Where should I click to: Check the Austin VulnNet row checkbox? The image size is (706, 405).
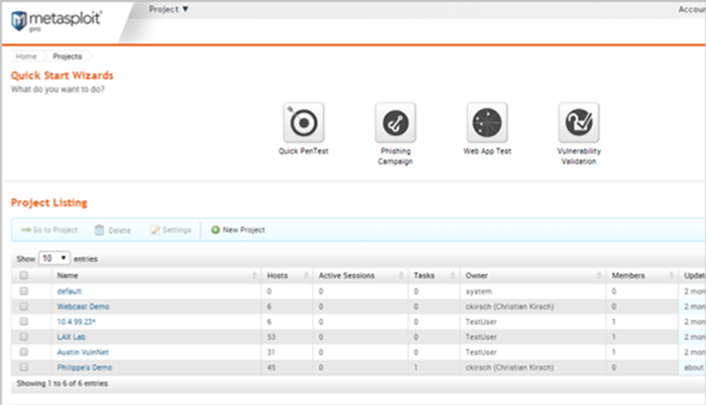24,352
